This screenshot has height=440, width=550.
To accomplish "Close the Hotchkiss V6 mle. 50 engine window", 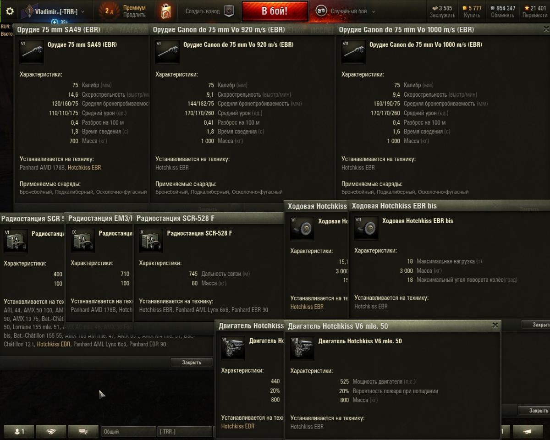I will pyautogui.click(x=495, y=325).
